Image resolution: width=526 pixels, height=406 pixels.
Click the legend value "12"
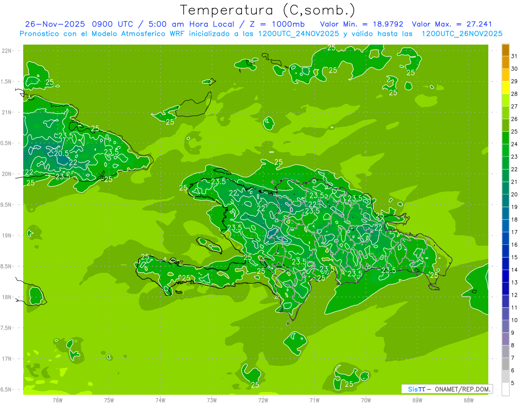click(x=515, y=295)
